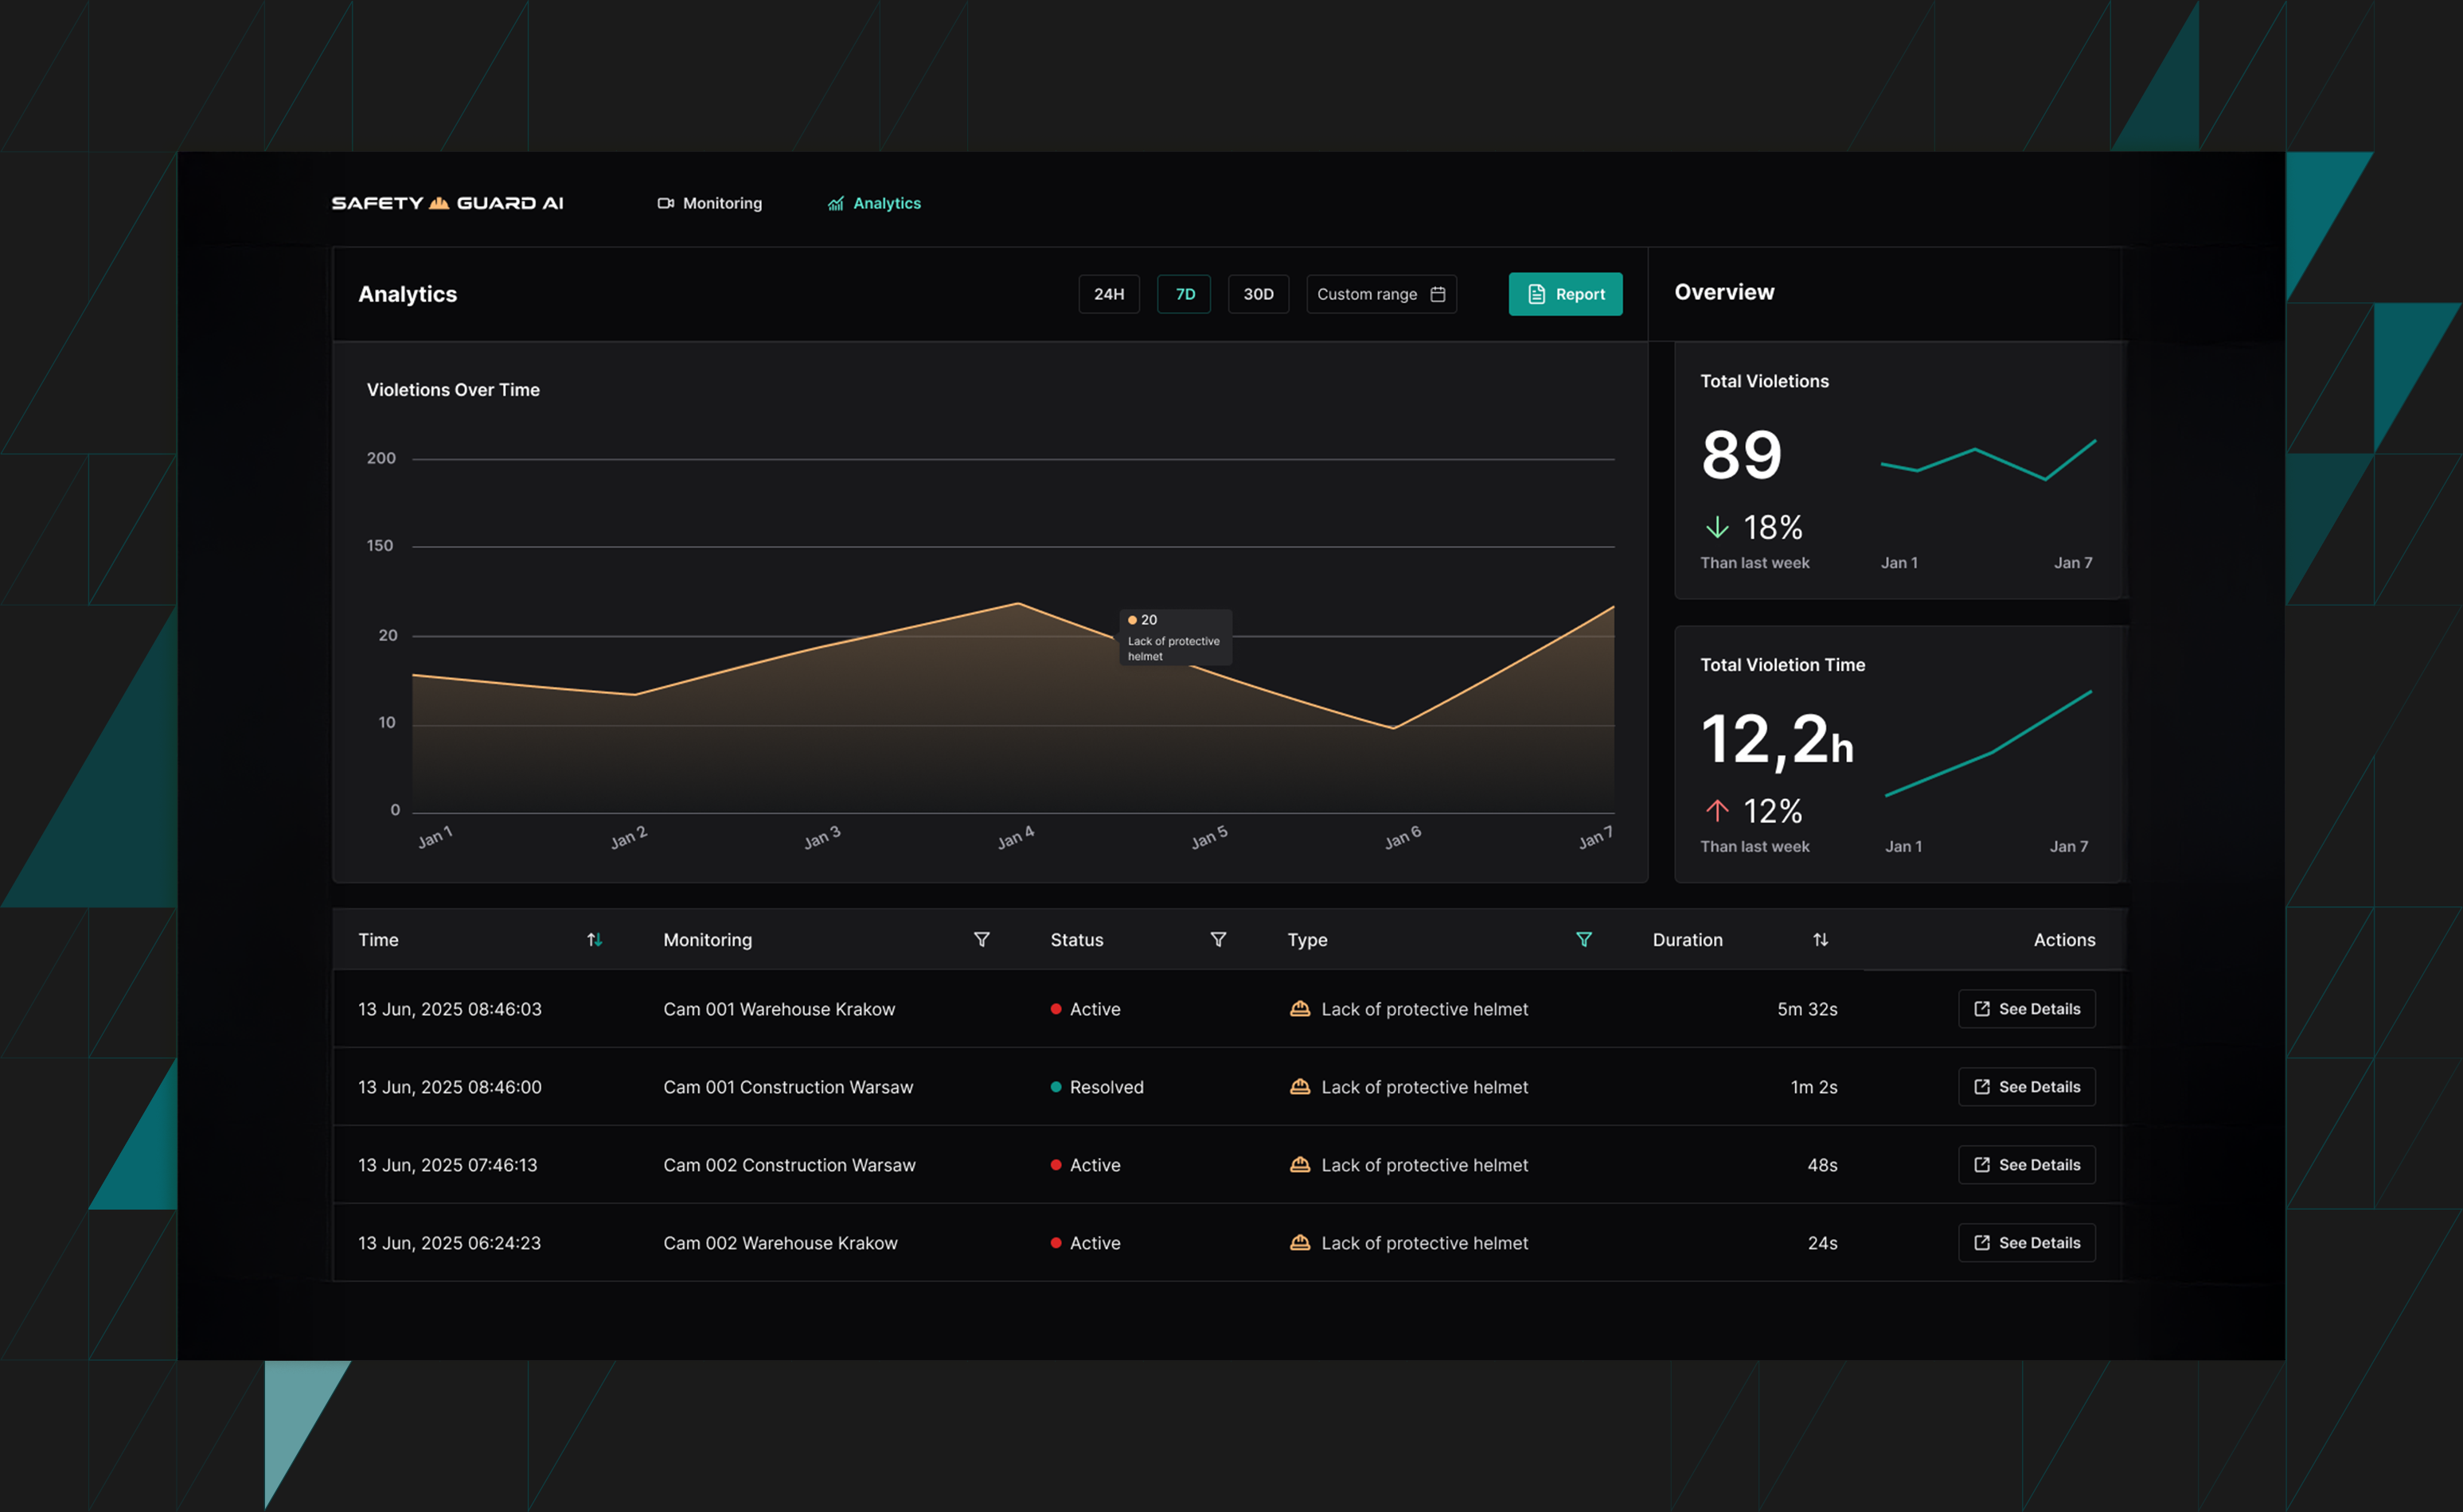The height and width of the screenshot is (1512, 2463).
Task: Click the Jan 4 peak on violations chart
Action: pyautogui.click(x=1018, y=603)
